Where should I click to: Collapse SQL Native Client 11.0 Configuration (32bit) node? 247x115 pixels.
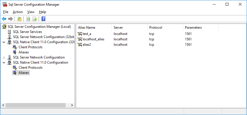coord(4,42)
